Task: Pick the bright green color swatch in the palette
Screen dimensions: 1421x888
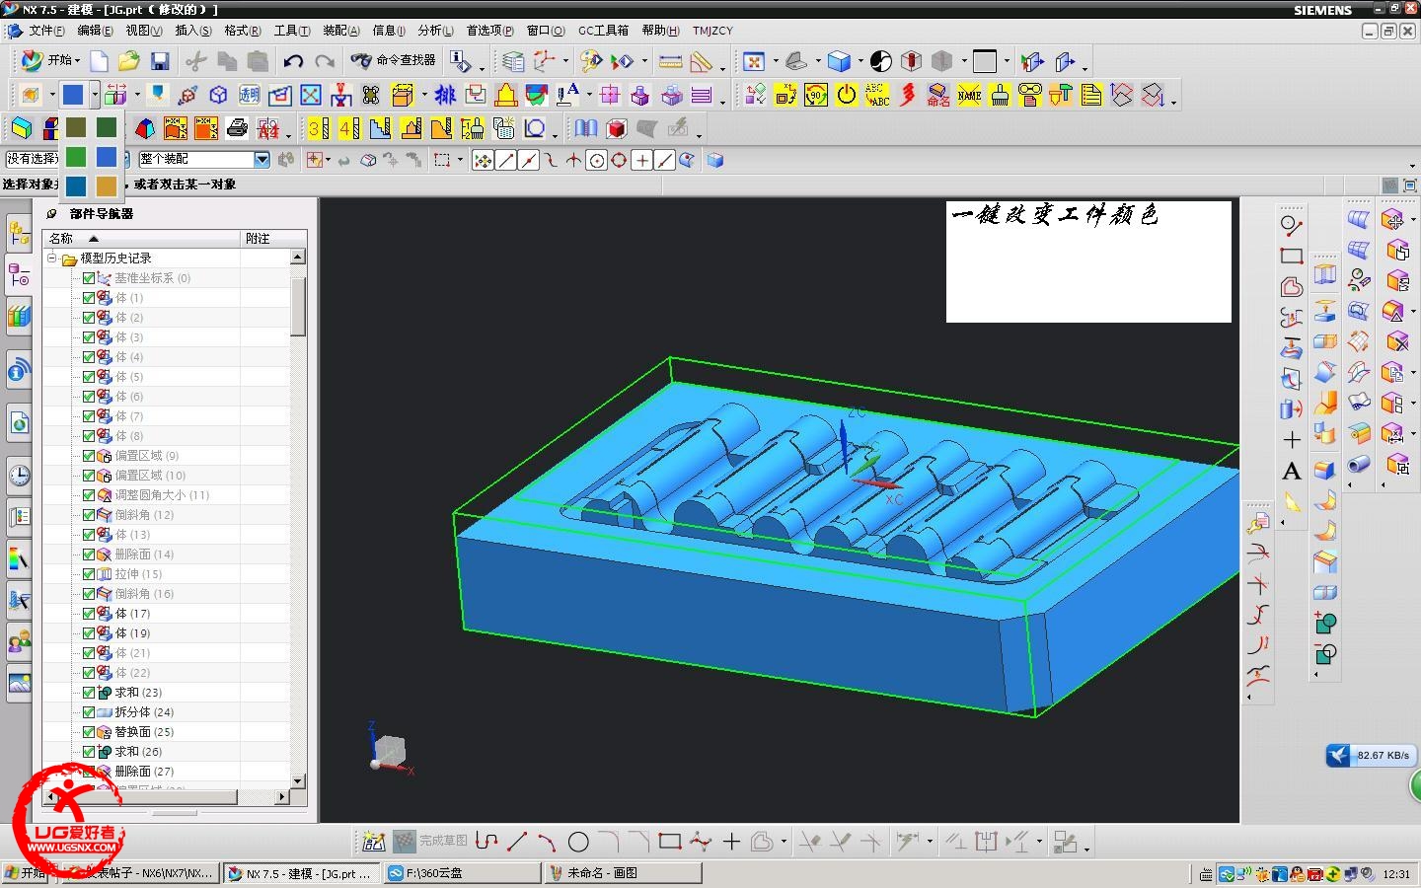Action: tap(76, 157)
